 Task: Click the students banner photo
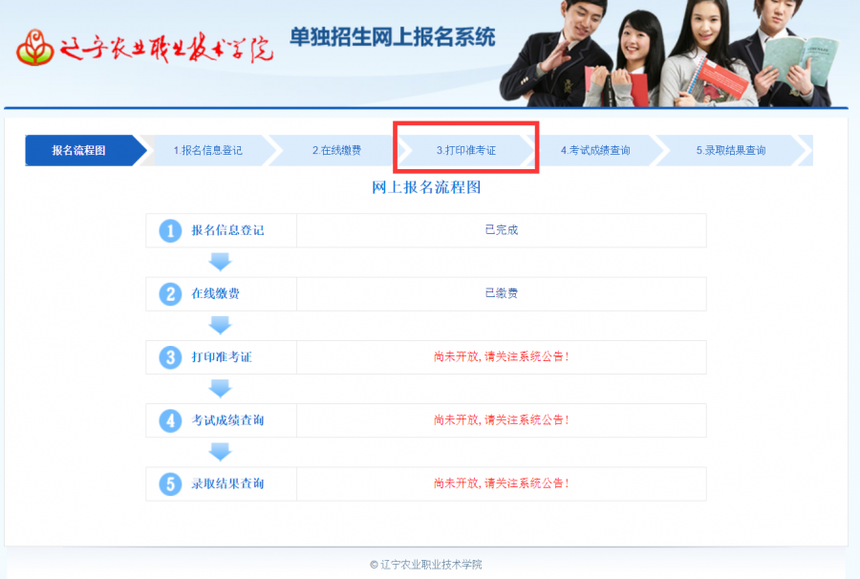tap(669, 54)
